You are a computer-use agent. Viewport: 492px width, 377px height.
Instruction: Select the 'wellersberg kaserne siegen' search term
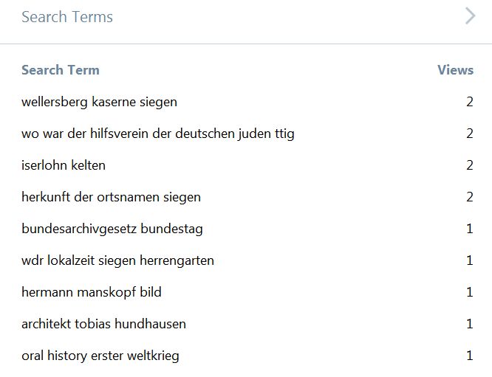click(x=100, y=102)
